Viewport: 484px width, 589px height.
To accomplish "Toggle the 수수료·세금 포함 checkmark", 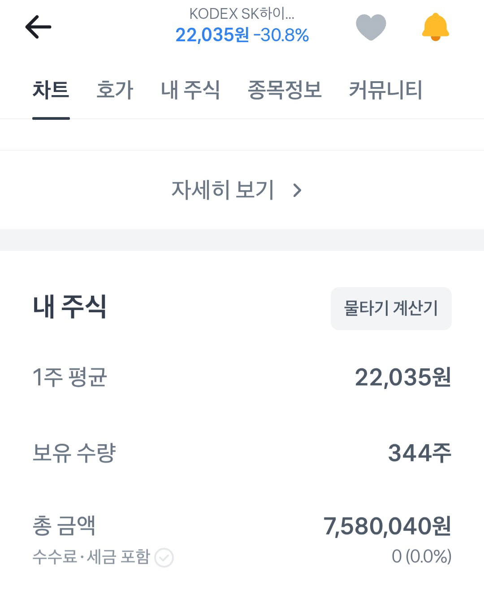I will [164, 558].
